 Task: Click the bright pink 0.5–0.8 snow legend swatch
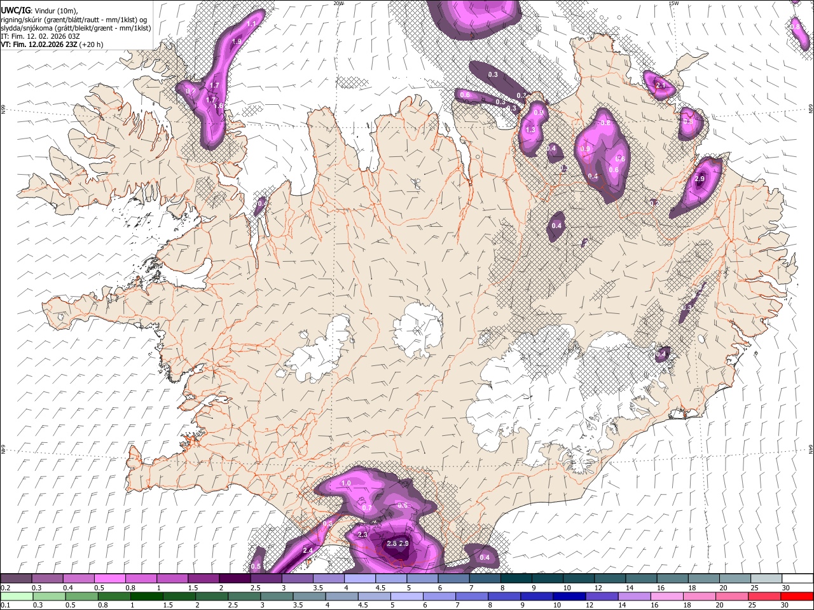point(109,579)
